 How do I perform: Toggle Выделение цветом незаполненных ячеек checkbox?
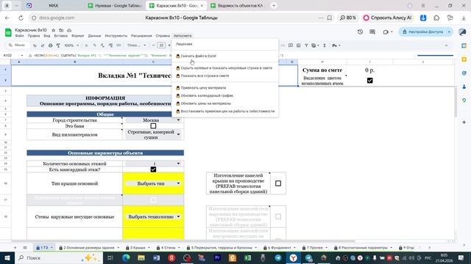(369, 81)
